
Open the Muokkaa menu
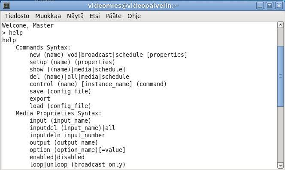coord(48,16)
